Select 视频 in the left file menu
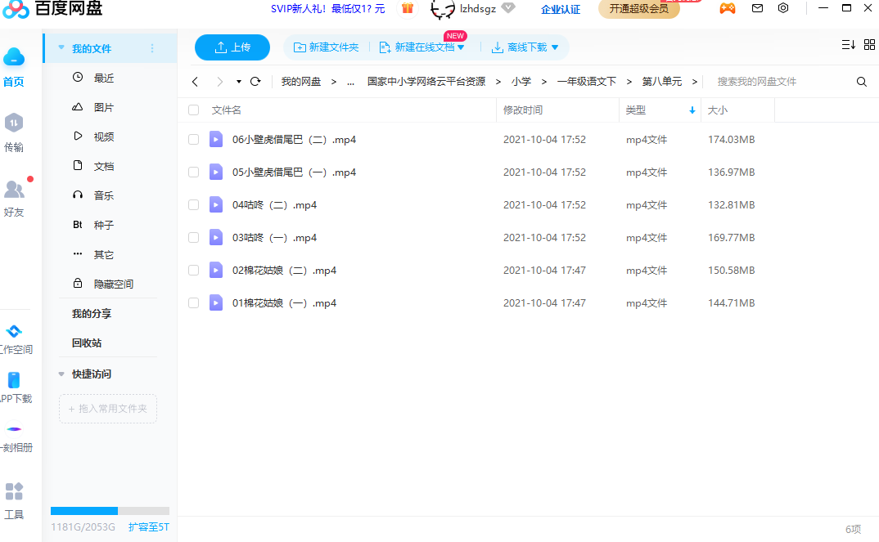 (103, 137)
